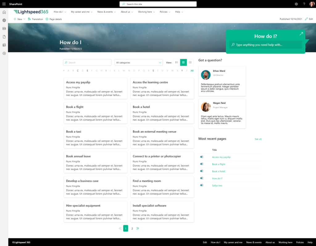Viewport: 316px width, 246px height.
Task: Switch to grid tile view
Action: 183,62
